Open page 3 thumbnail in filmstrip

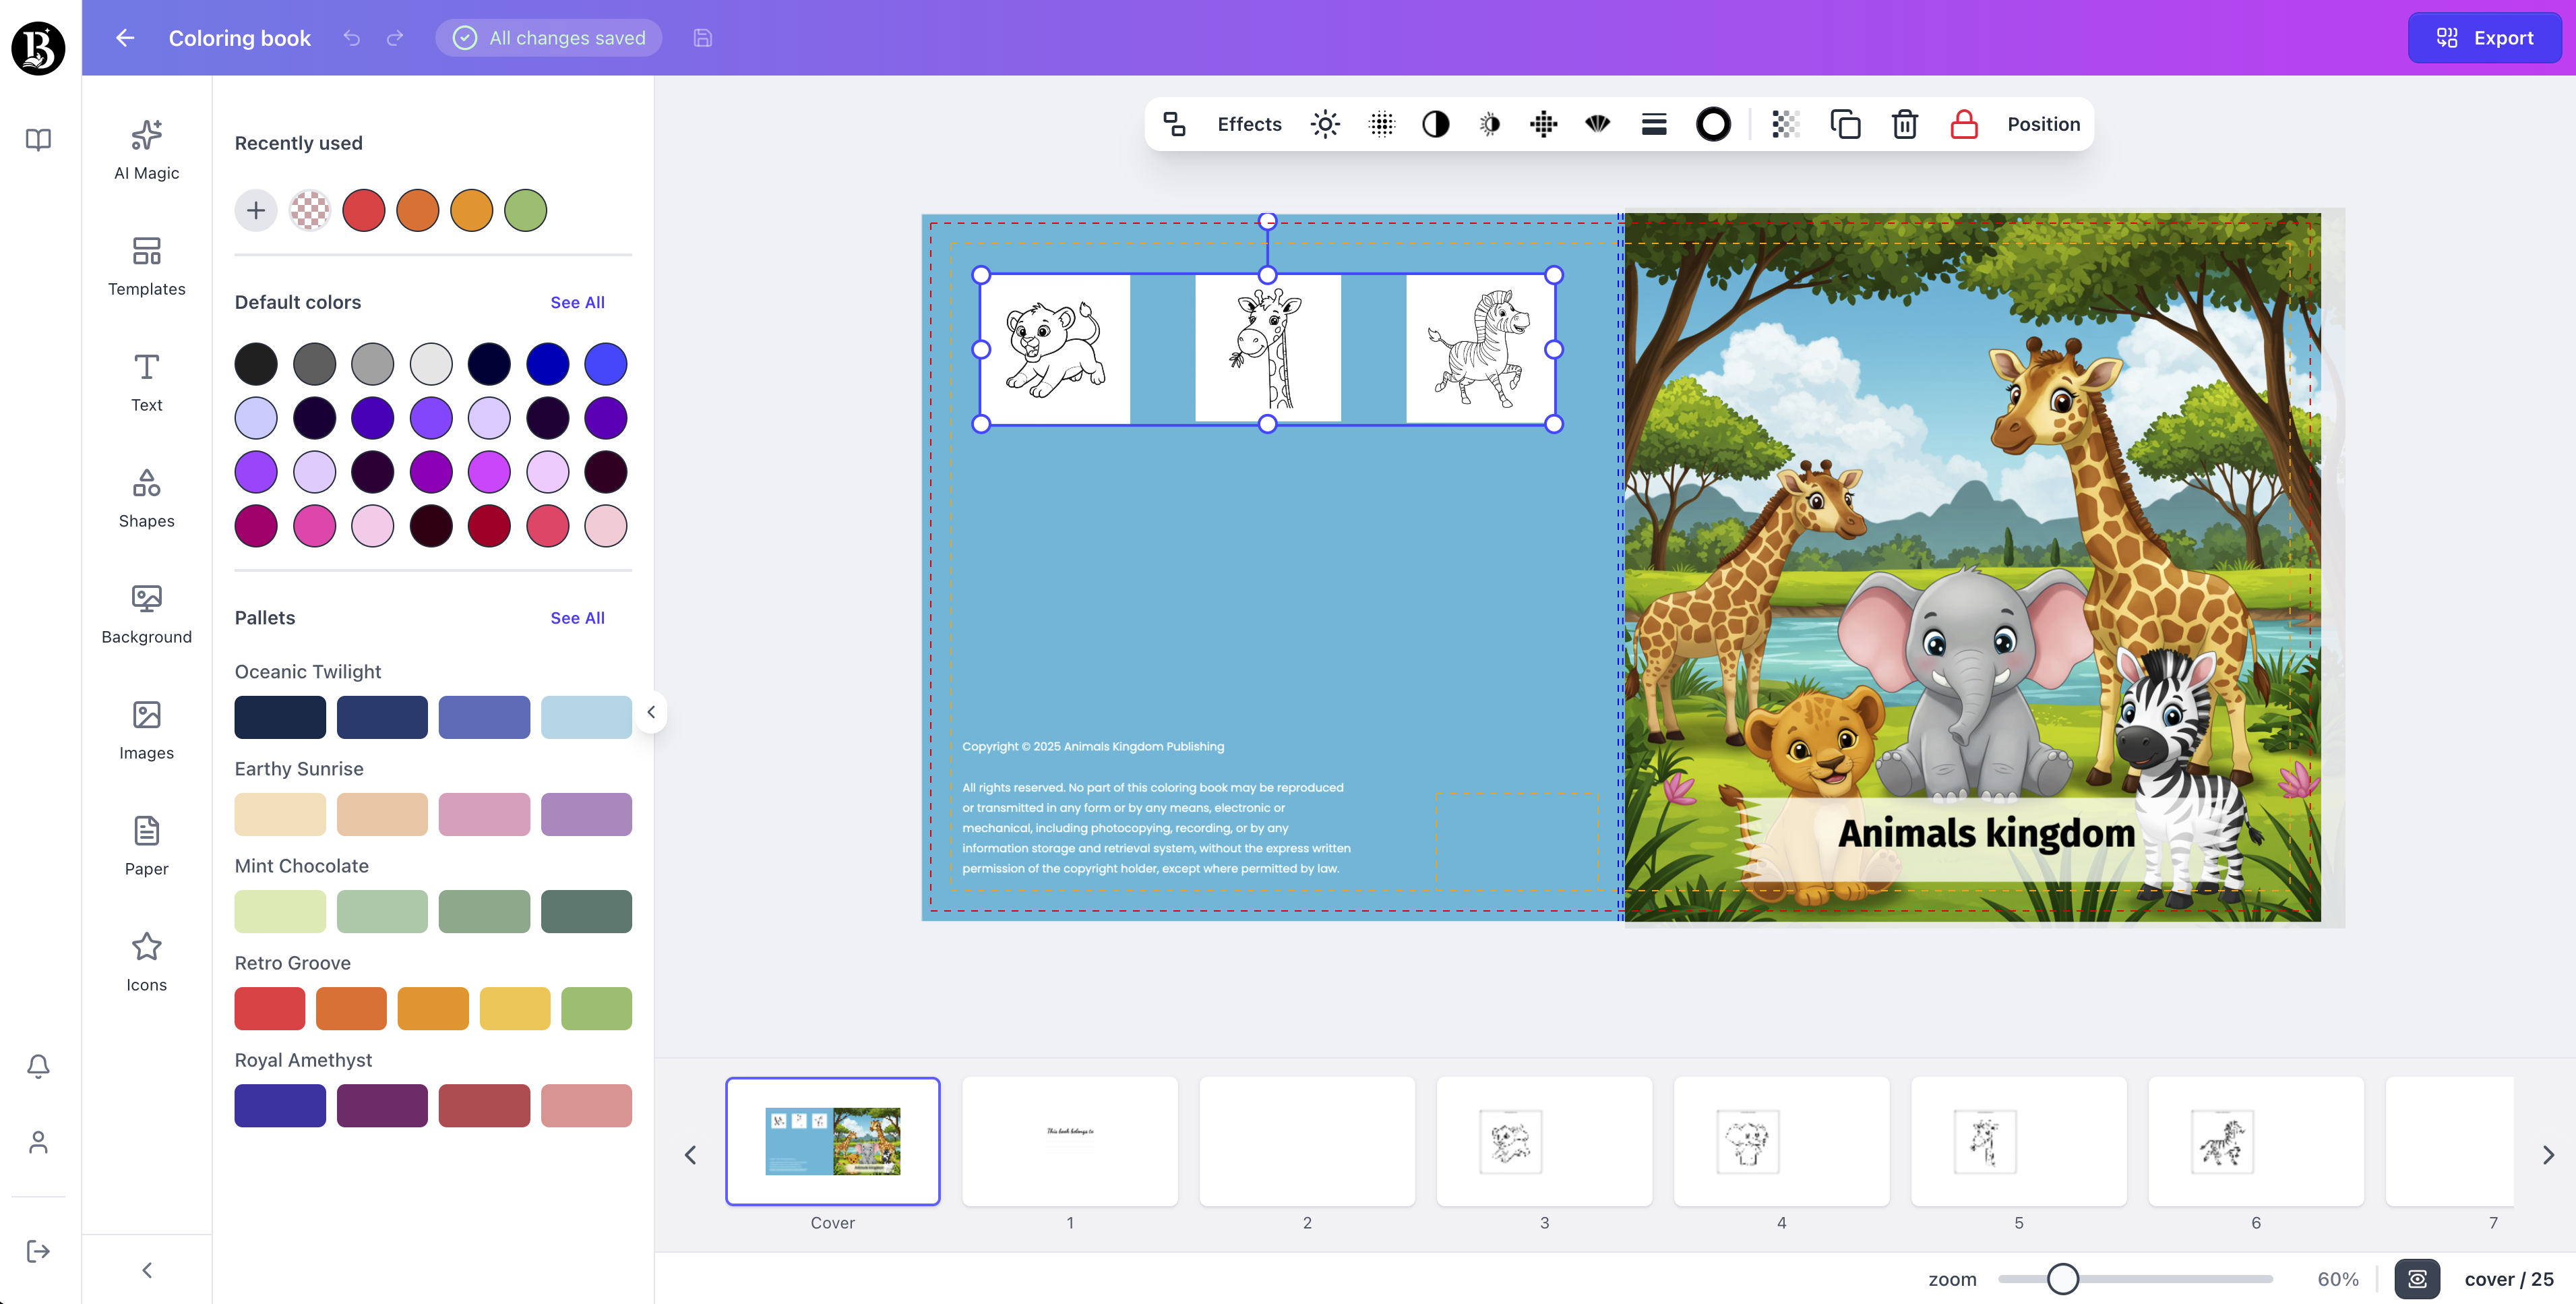click(x=1544, y=1141)
